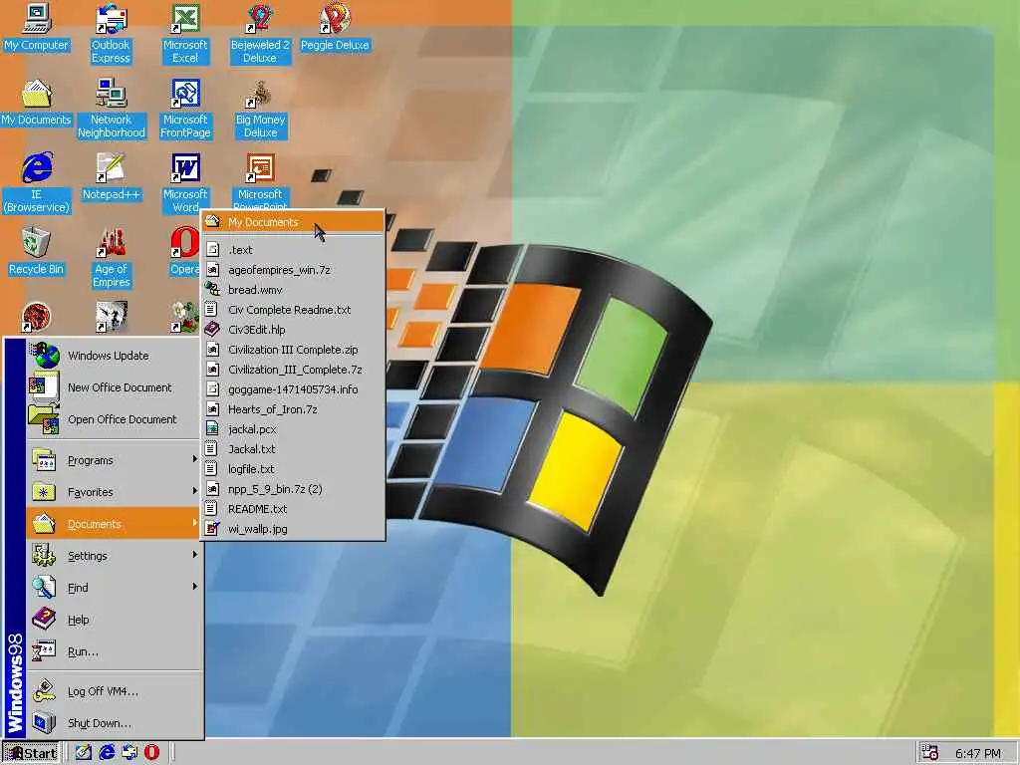The width and height of the screenshot is (1020, 765).
Task: Click the Start button
Action: [31, 753]
